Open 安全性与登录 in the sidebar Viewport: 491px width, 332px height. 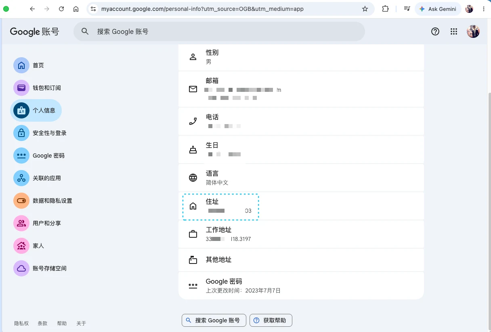pos(40,133)
